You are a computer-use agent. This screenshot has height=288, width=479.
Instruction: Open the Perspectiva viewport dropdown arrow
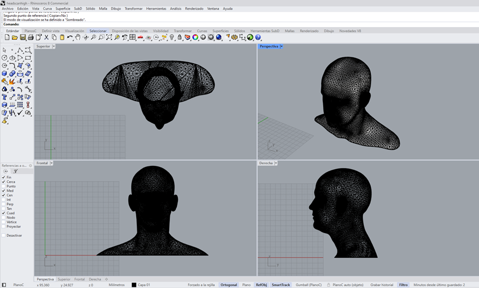point(282,46)
